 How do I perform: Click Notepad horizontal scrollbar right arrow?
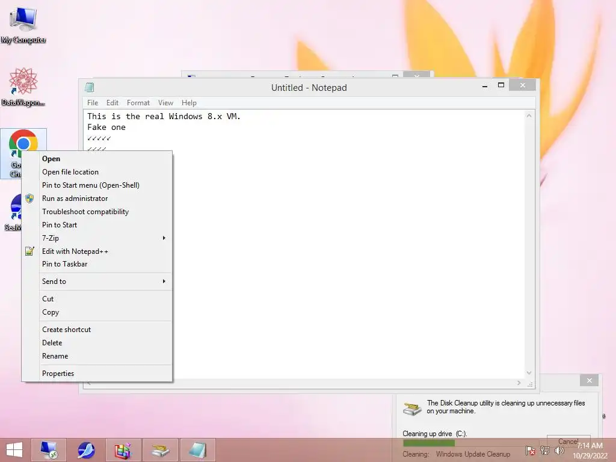pos(519,383)
